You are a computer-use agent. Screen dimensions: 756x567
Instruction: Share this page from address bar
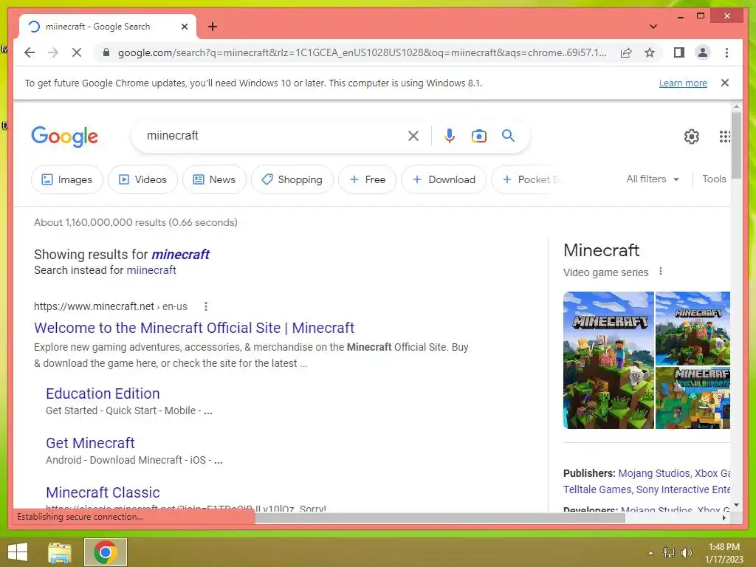click(x=626, y=52)
